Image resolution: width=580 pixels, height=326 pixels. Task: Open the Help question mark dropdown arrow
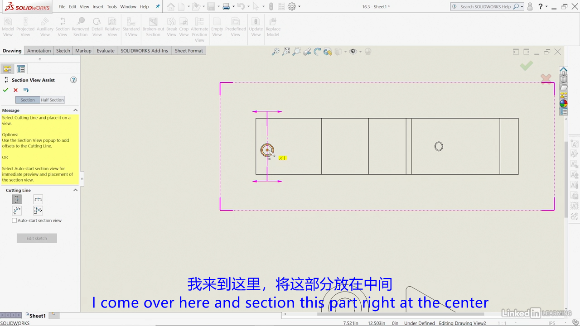click(547, 7)
